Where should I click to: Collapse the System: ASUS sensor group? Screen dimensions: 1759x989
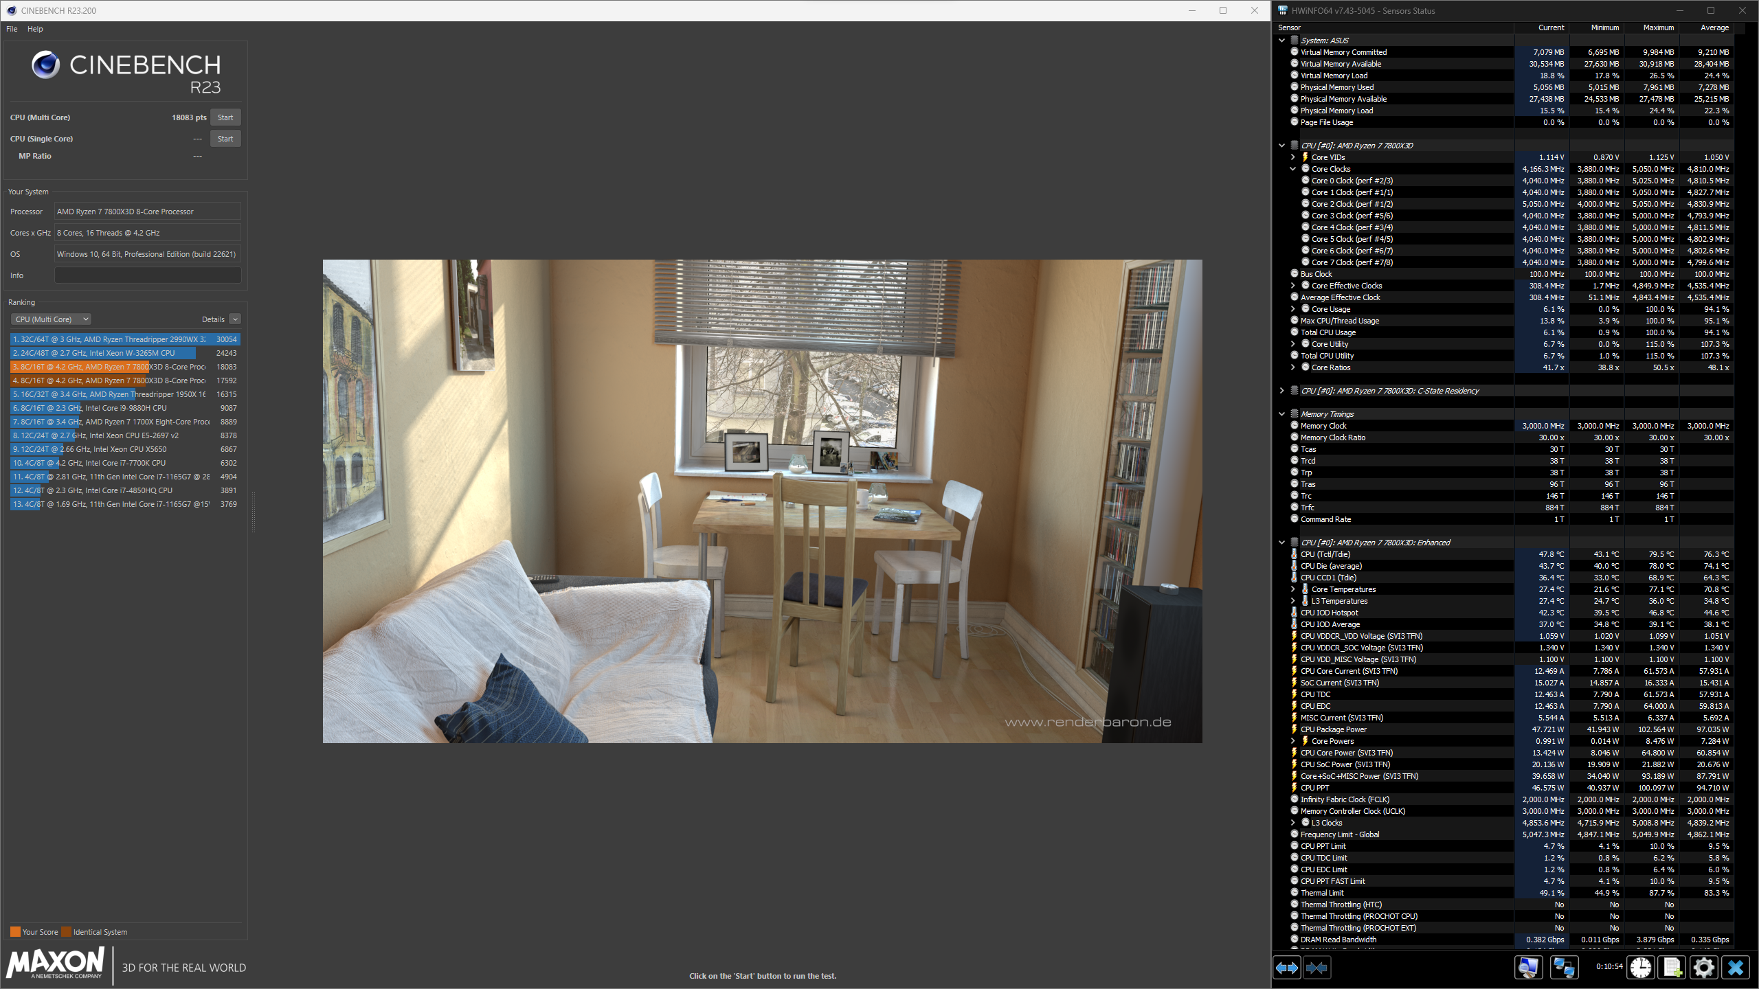point(1282,41)
